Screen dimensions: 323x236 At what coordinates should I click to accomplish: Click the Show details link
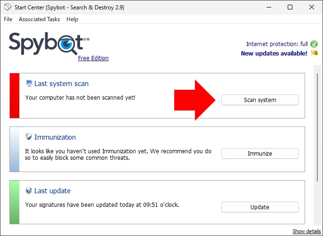307,231
